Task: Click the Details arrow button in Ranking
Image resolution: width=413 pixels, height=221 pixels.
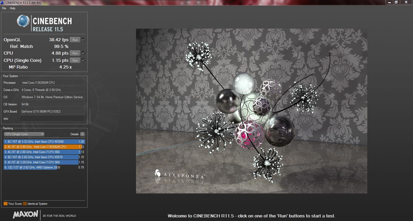Action: 83,134
